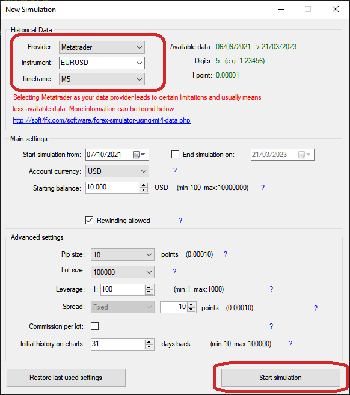The height and width of the screenshot is (395, 350).
Task: Click Restore last used settings button
Action: [x=66, y=378]
